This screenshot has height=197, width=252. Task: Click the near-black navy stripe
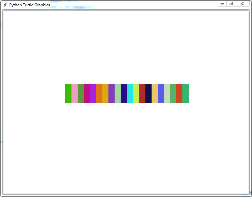148,94
